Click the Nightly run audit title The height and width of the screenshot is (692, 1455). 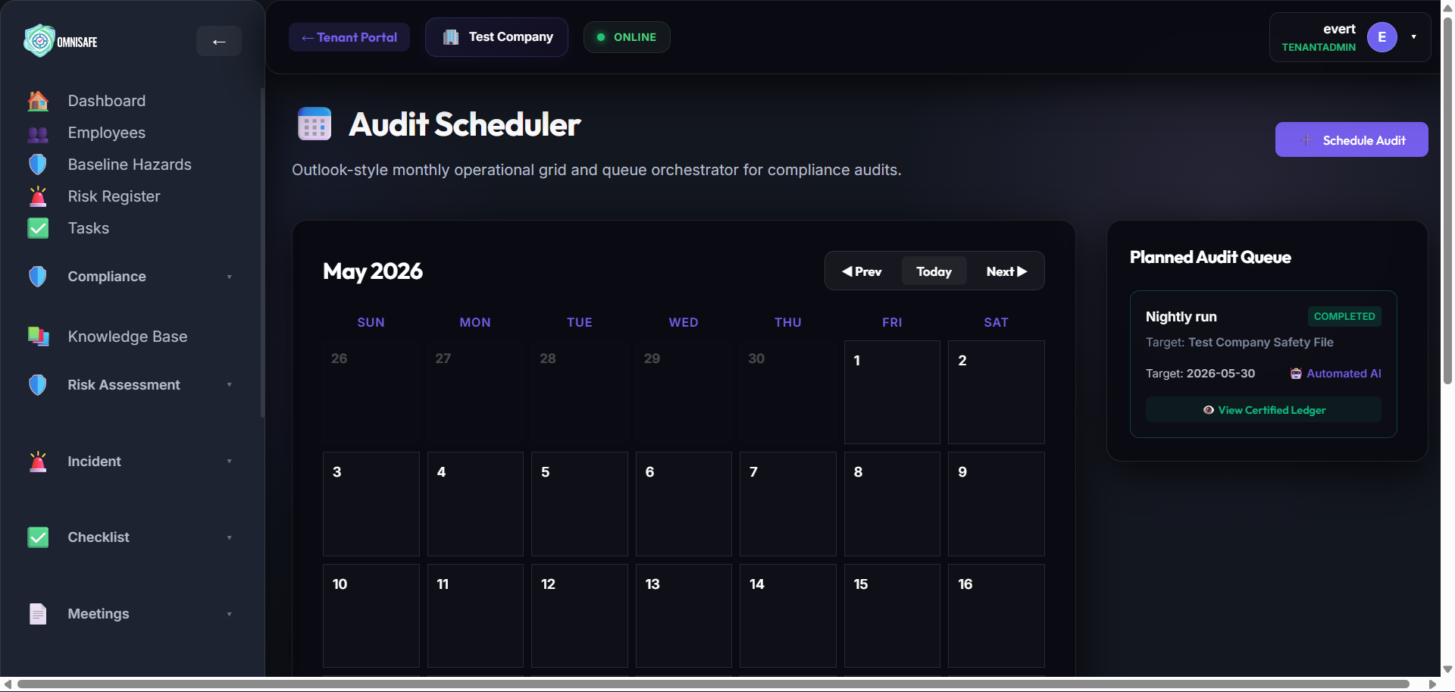(x=1181, y=316)
